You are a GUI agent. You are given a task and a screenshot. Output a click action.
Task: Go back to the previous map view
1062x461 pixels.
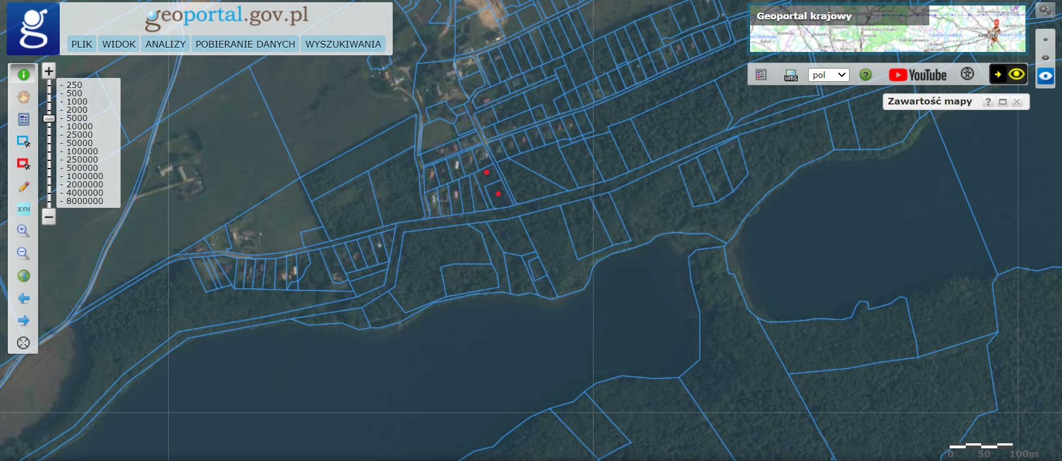point(23,298)
